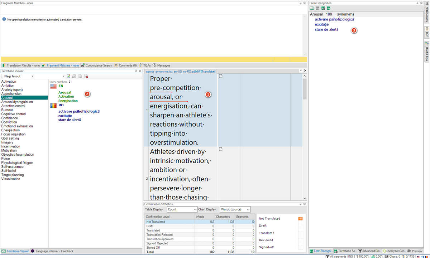The width and height of the screenshot is (430, 258).
Task: Select Energisation in the term list
Action: point(10,130)
